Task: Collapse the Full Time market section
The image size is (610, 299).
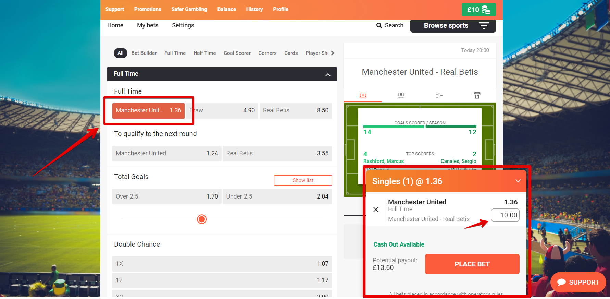Action: pyautogui.click(x=328, y=74)
